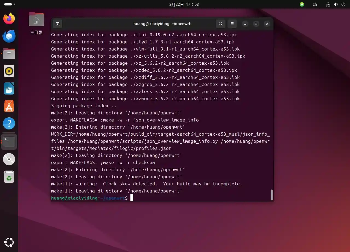Click the line mentioning xz-utils_5.6.2-r2 package

click(148, 56)
